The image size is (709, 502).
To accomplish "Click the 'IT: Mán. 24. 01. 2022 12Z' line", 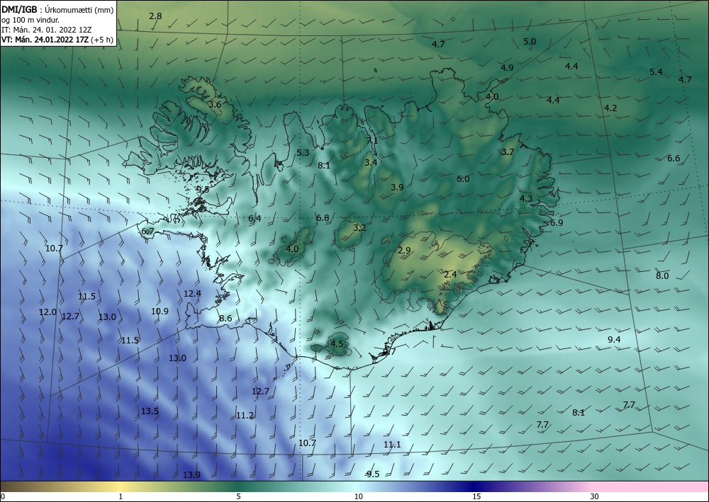I will click(x=46, y=30).
